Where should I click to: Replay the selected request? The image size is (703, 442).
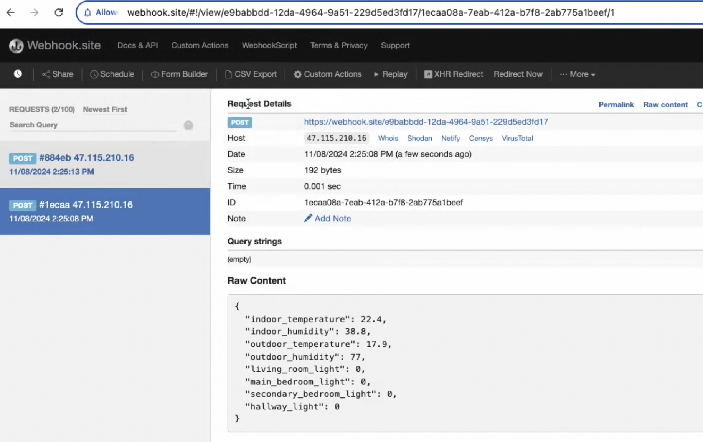(390, 74)
